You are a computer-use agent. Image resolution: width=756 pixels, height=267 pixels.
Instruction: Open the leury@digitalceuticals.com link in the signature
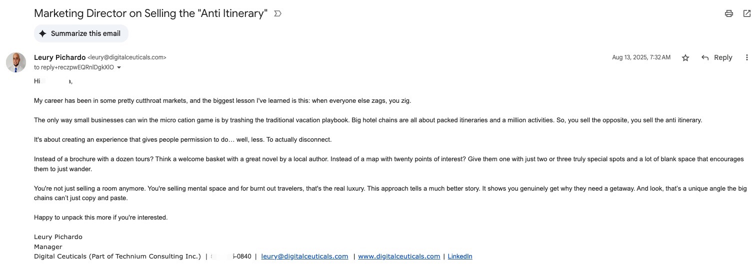click(304, 257)
